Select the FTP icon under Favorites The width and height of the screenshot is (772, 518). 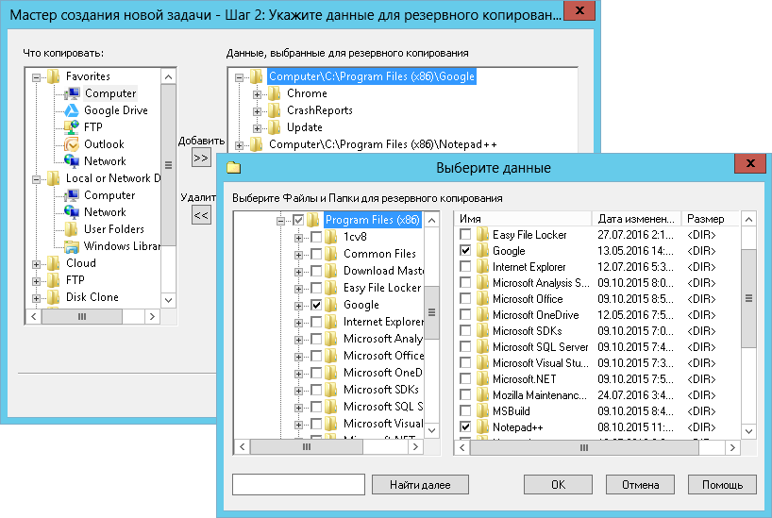tap(72, 127)
